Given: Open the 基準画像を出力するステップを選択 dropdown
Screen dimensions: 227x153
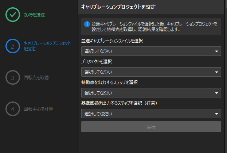Looking at the screenshot, I should 151,114.
